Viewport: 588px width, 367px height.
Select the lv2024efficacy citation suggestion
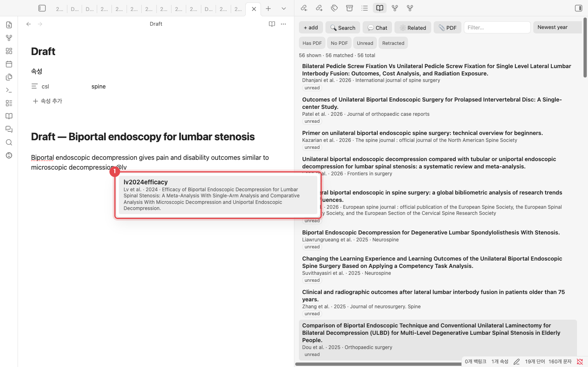218,195
